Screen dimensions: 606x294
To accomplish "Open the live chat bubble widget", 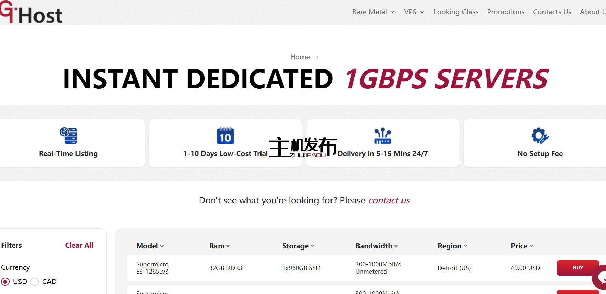I will 600,277.
